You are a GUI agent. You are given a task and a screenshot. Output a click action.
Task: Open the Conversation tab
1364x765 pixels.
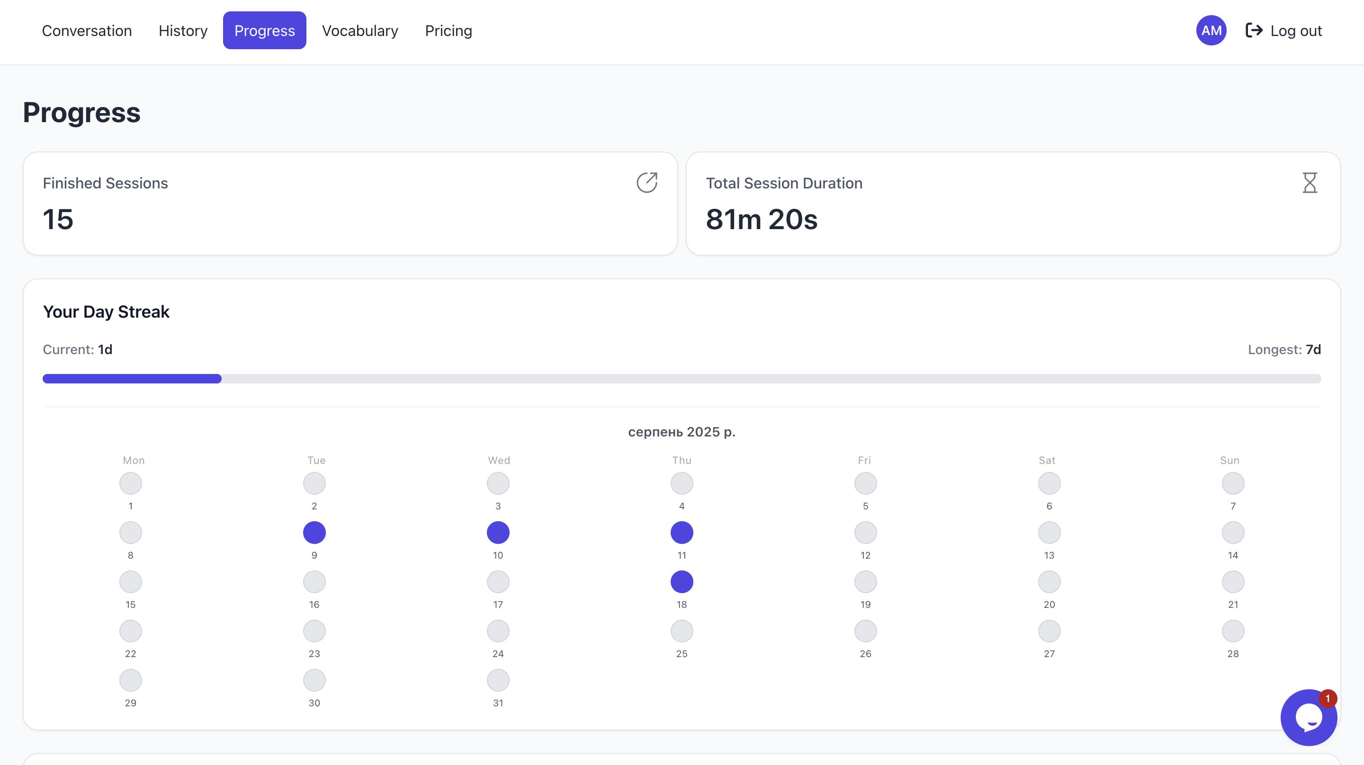87,31
